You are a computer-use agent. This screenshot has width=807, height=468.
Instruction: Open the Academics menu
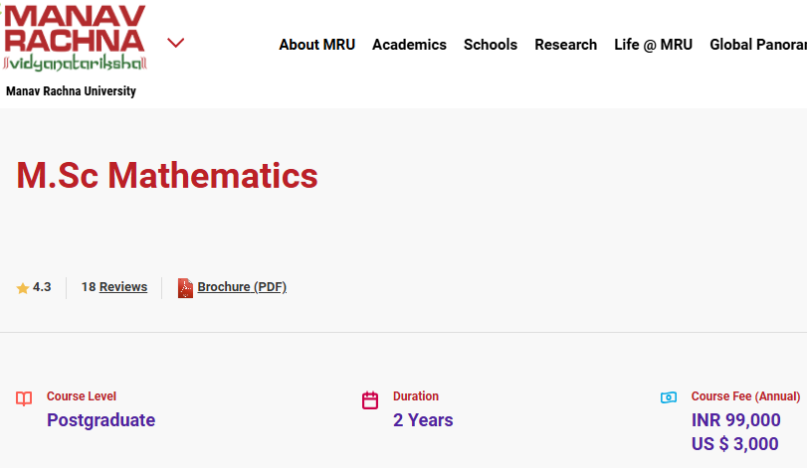409,45
